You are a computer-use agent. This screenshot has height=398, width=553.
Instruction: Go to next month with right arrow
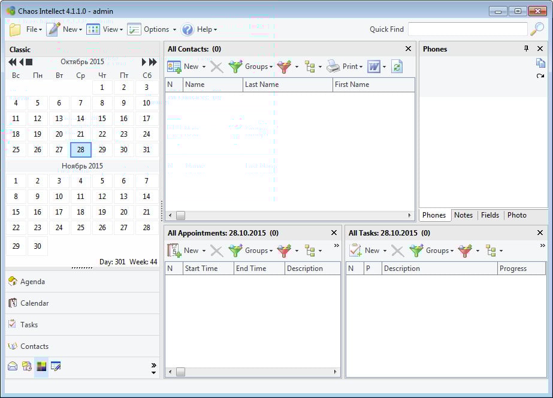144,62
